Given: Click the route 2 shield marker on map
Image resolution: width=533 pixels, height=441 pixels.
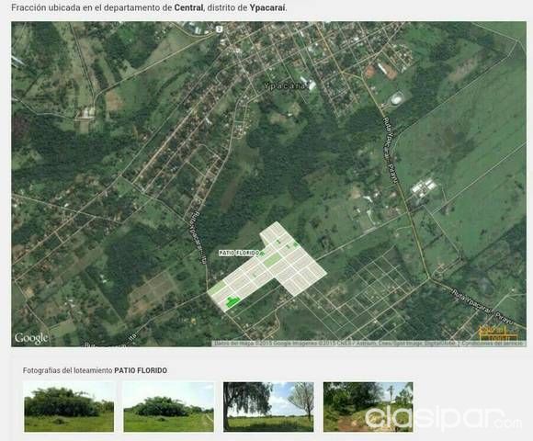Looking at the screenshot, I should [219, 29].
